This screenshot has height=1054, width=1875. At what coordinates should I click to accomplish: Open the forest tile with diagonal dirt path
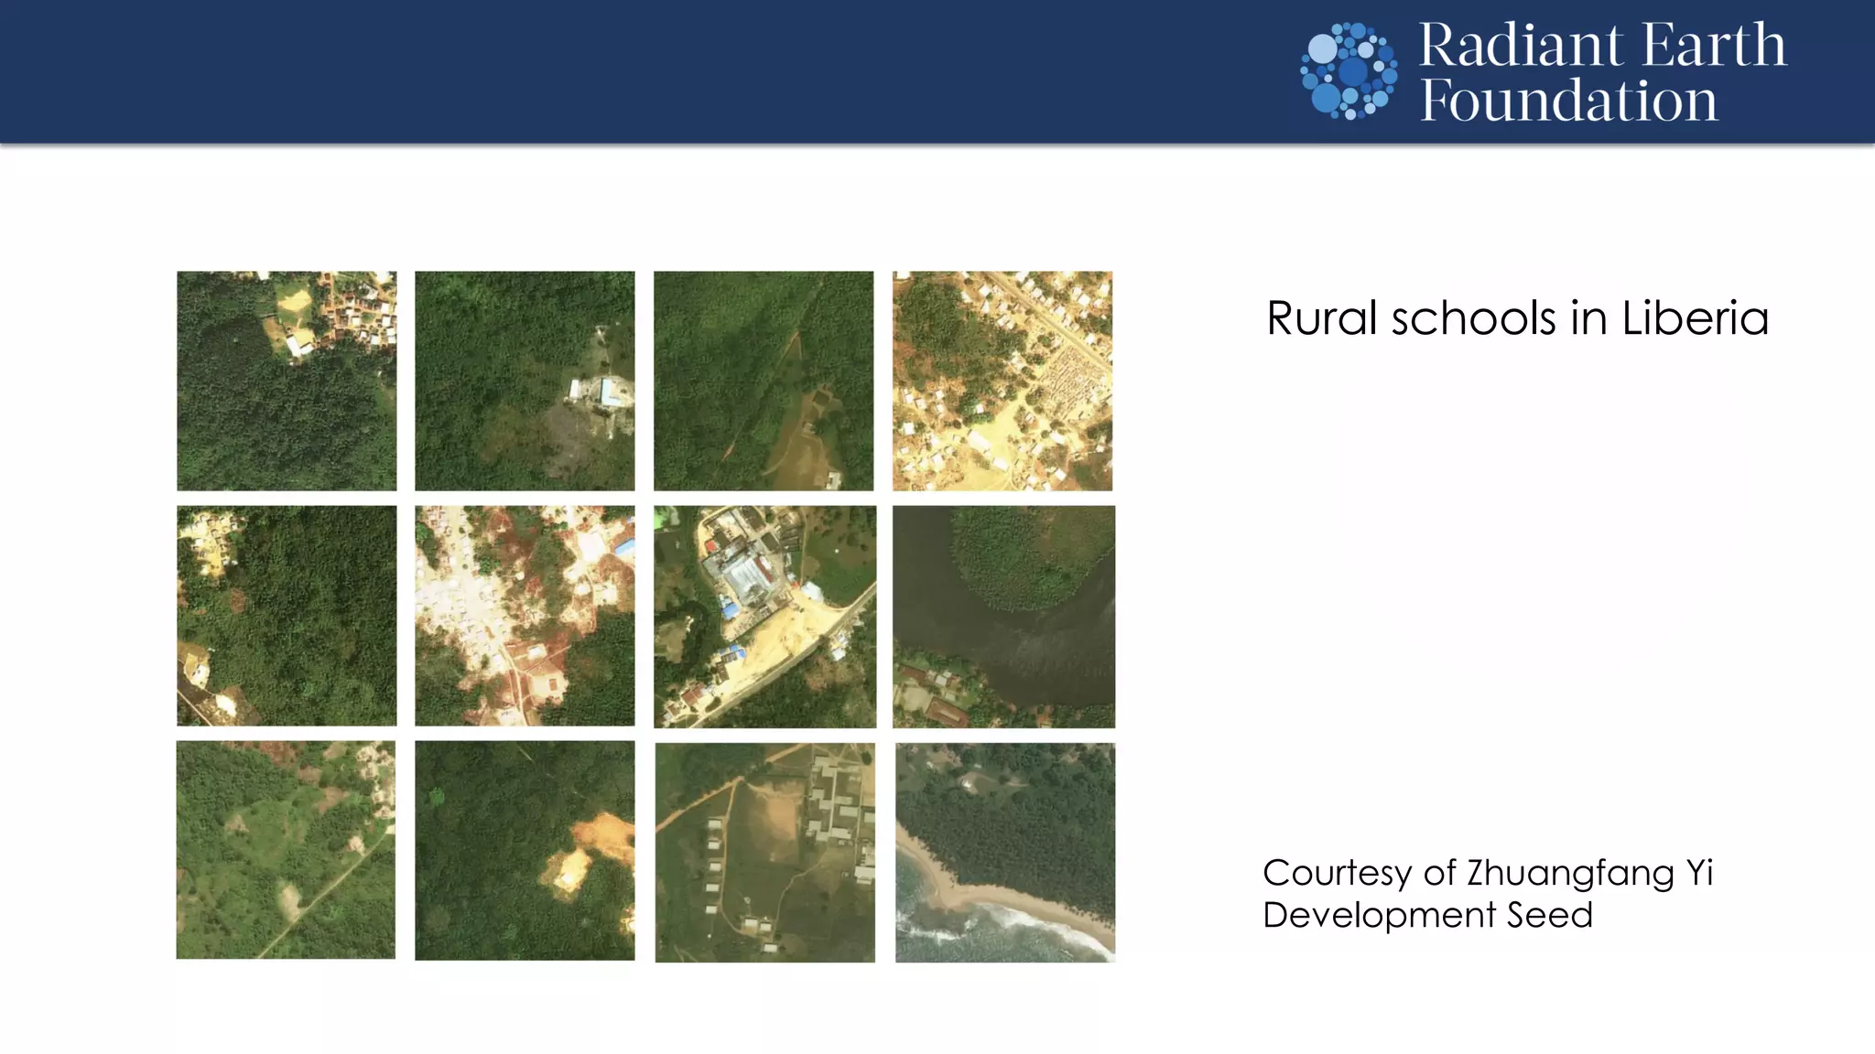click(x=764, y=381)
